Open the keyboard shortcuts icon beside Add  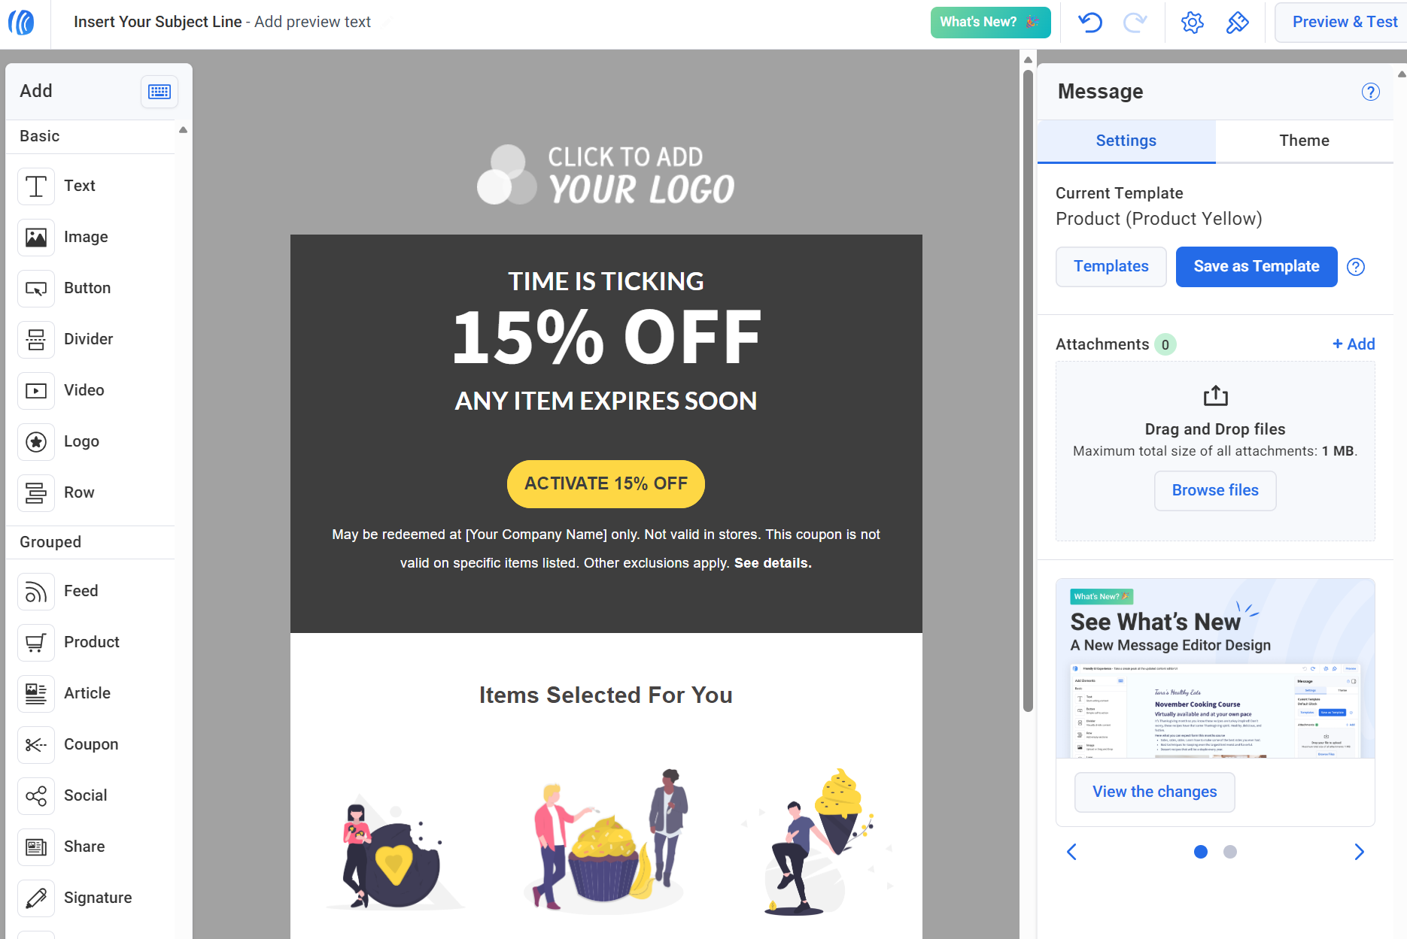[159, 92]
